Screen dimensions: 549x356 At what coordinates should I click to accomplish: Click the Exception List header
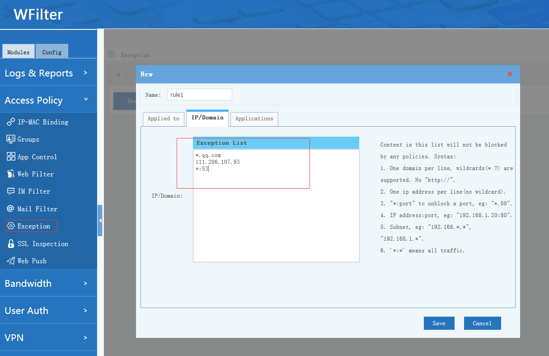point(276,143)
